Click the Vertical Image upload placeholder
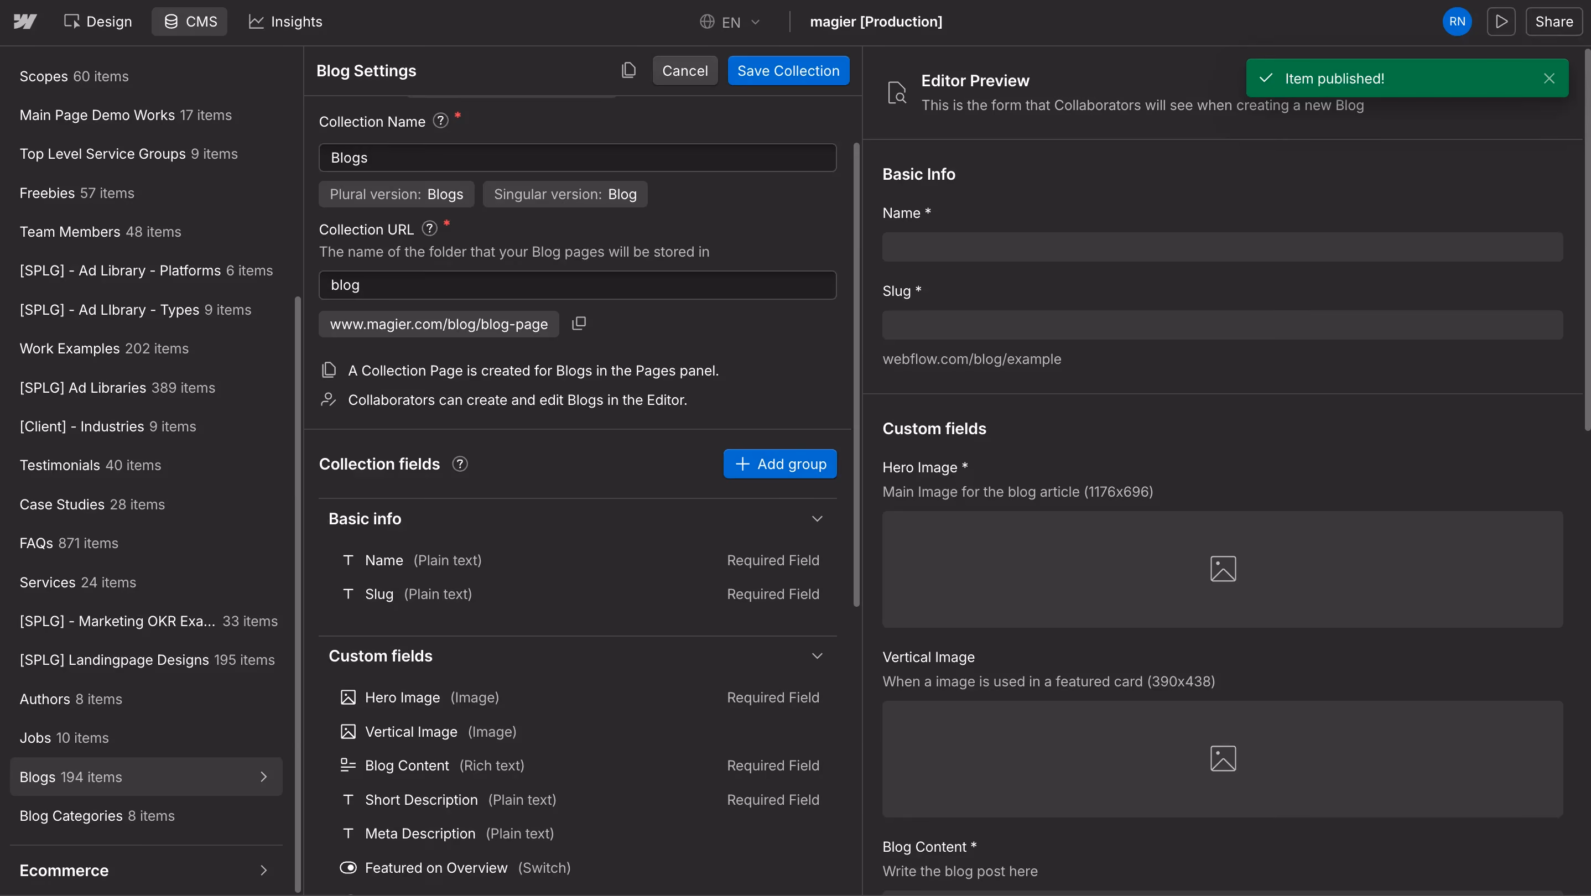1591x896 pixels. (1222, 759)
